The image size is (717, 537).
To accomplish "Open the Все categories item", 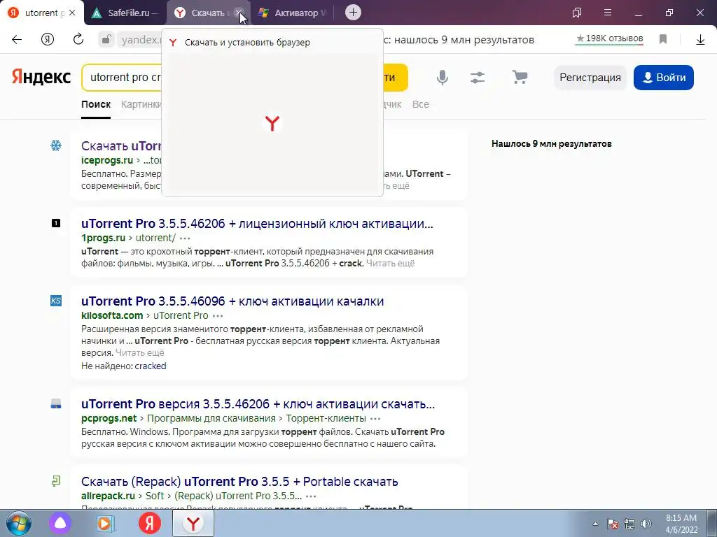I will click(421, 105).
